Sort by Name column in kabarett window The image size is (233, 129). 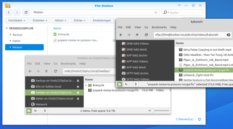180,43
